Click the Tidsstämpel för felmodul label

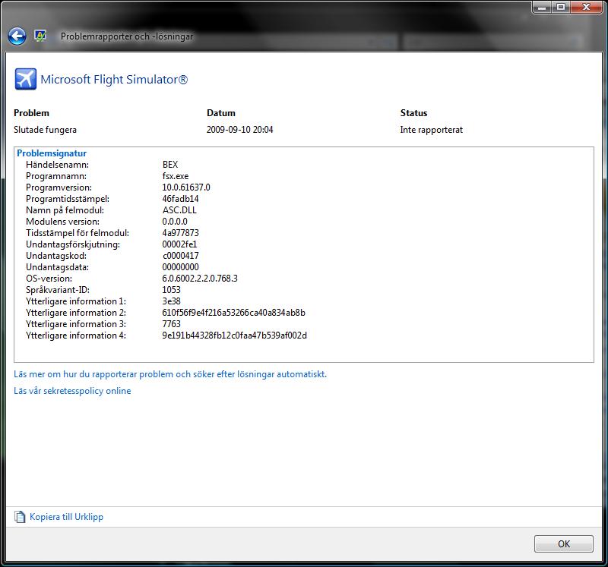point(78,233)
